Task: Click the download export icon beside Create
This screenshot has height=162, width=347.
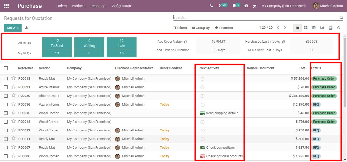Action: click(x=27, y=28)
